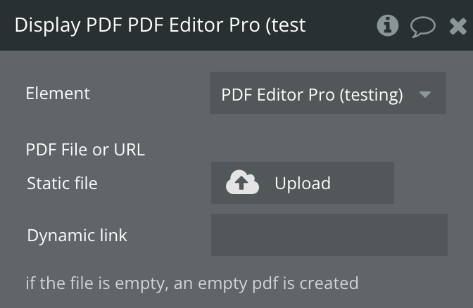Viewport: 473px width, 308px height.
Task: Click the 'PDF File or URL' heading
Action: tap(85, 149)
